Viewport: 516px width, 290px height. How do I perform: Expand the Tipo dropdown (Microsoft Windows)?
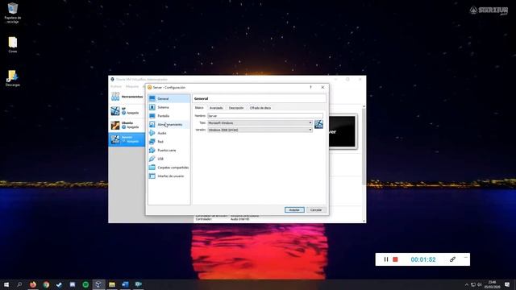click(x=260, y=122)
